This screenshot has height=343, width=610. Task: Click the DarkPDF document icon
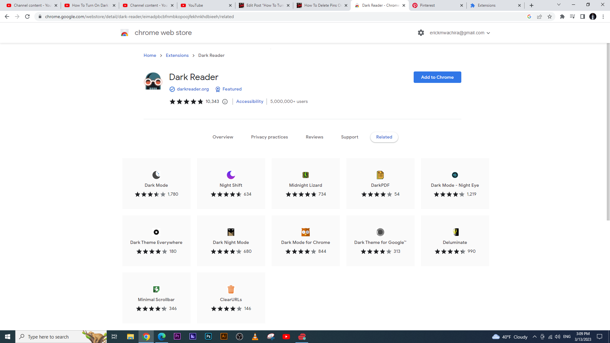click(380, 175)
